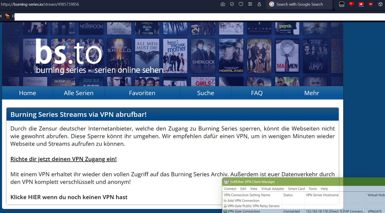Image resolution: width=385 pixels, height=213 pixels.
Task: Click the VPN Gate Connection row icon
Action: click(225, 211)
